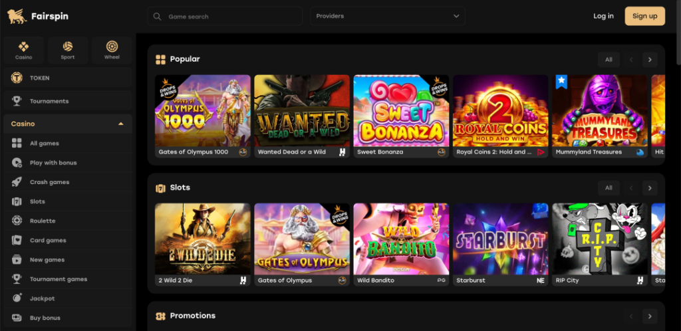Select All games menu text
681x331 pixels.
[45, 144]
